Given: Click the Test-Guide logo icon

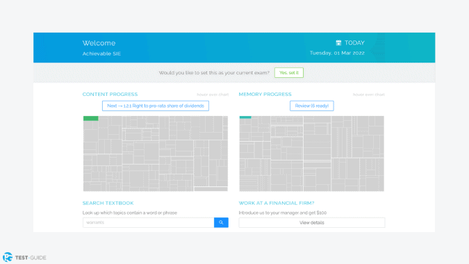Looking at the screenshot, I should 8,257.
